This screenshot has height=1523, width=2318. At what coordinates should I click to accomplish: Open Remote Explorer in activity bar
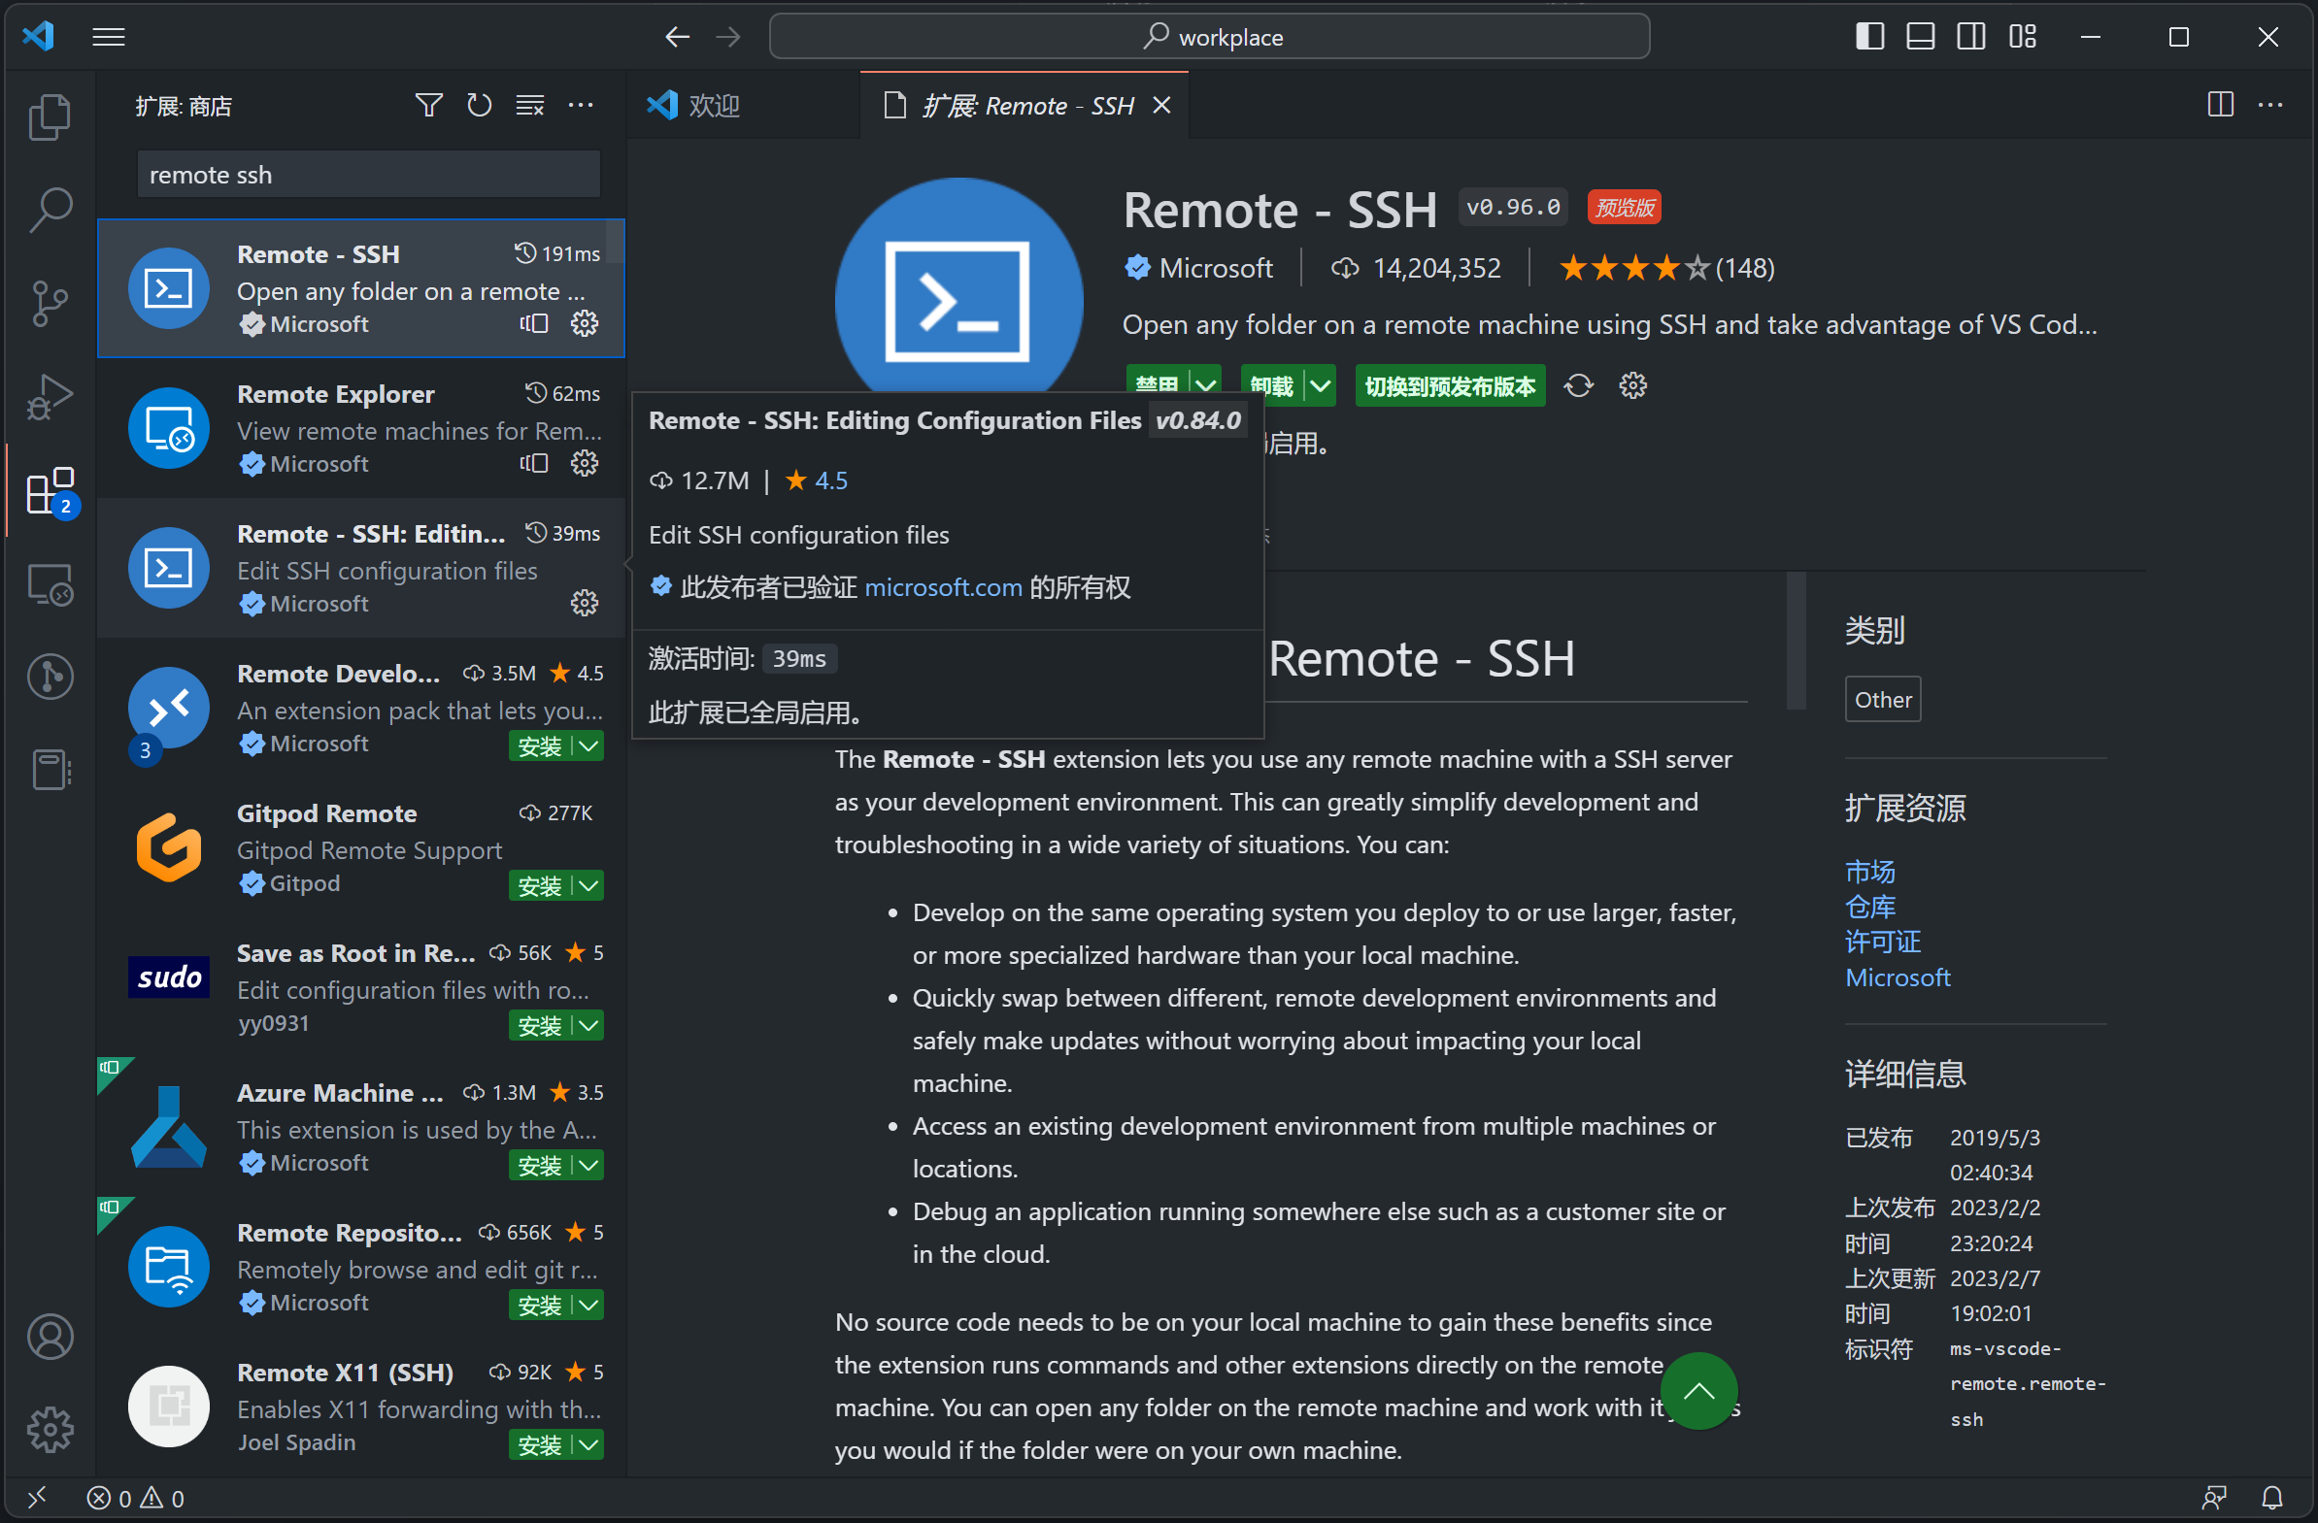[50, 584]
